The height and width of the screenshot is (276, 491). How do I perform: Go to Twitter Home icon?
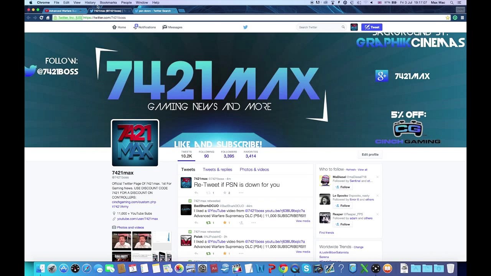(114, 27)
